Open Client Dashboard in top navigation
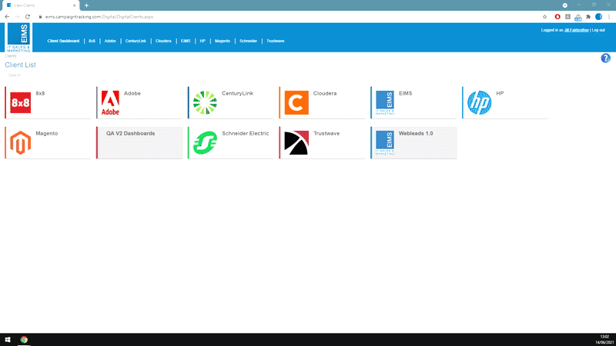The height and width of the screenshot is (346, 616). pos(63,41)
